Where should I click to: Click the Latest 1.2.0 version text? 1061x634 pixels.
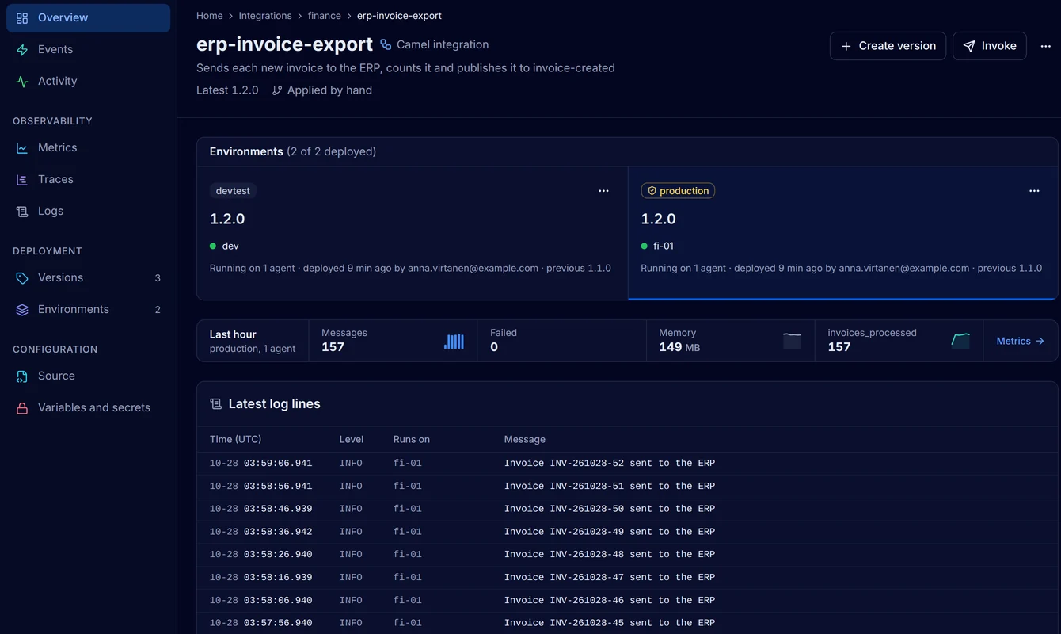[227, 90]
